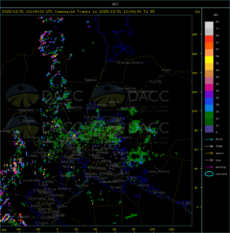Click the 'L_Dormida' map label
The image size is (230, 233).
[157, 192]
